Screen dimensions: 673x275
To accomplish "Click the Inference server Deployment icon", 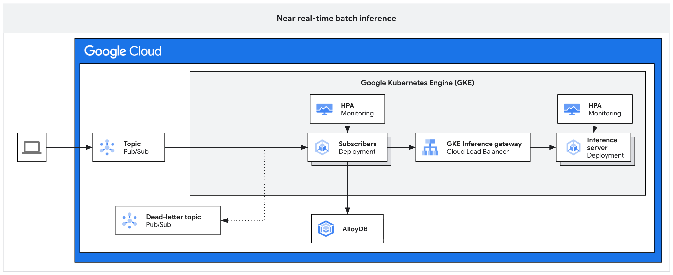I will point(573,147).
